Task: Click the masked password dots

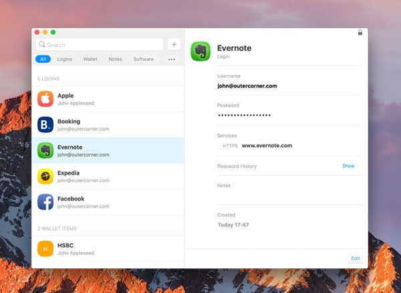Action: pos(245,116)
